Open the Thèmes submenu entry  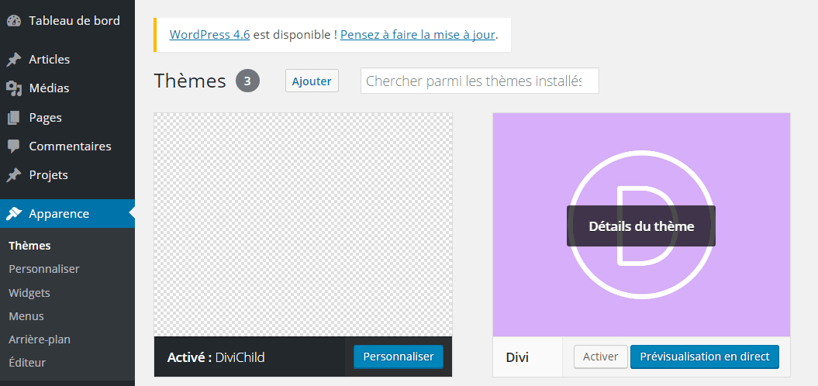click(x=29, y=246)
